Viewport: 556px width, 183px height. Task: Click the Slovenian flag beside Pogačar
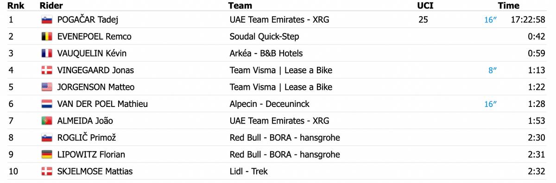point(46,20)
